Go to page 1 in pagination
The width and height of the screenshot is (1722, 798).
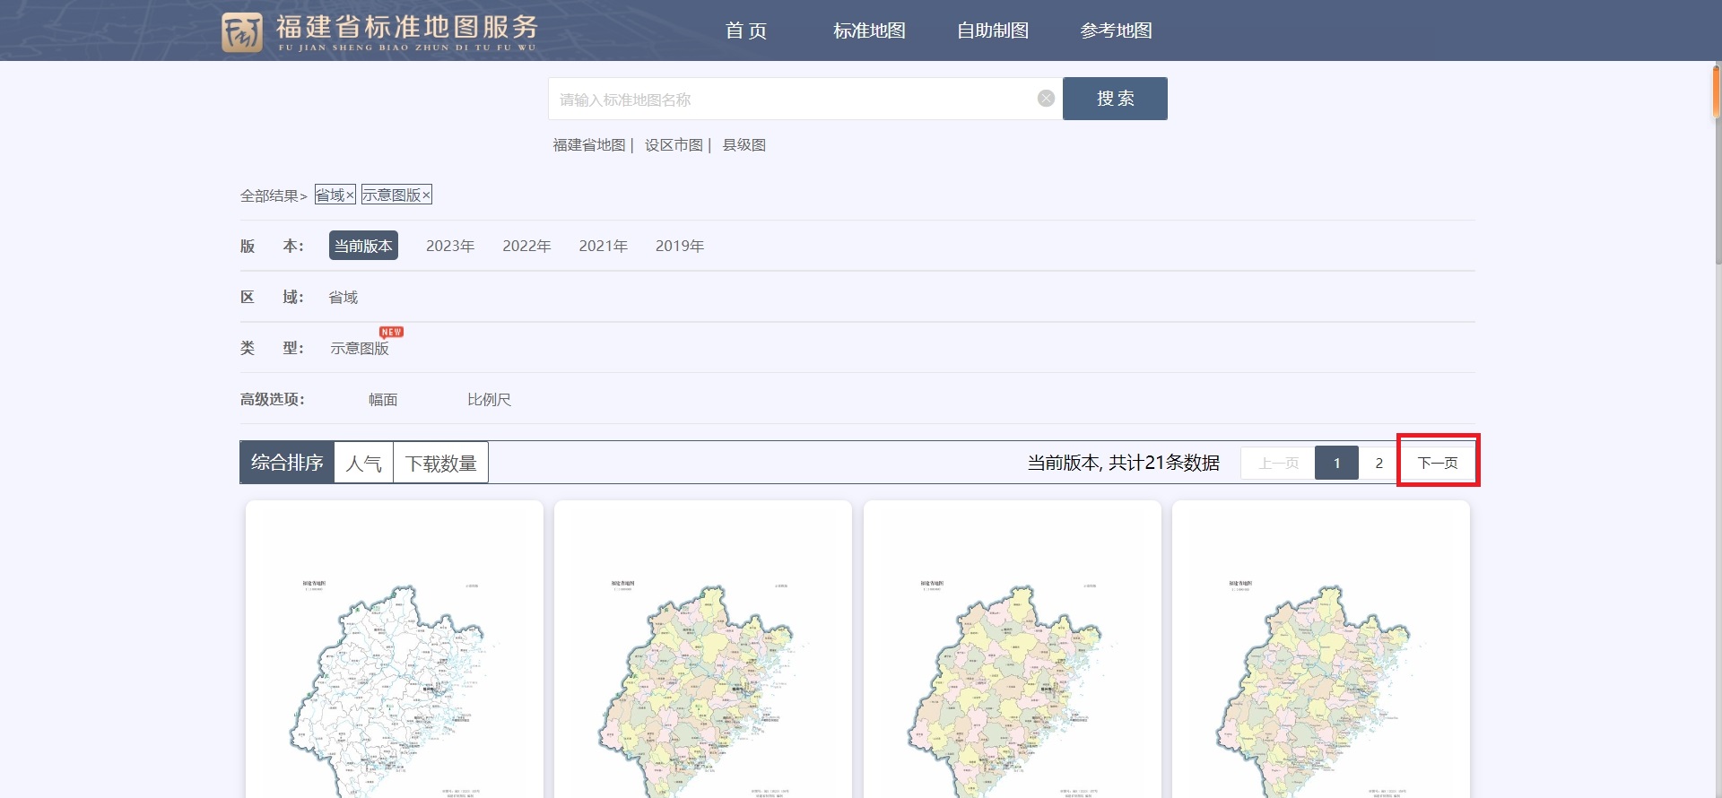1336,463
